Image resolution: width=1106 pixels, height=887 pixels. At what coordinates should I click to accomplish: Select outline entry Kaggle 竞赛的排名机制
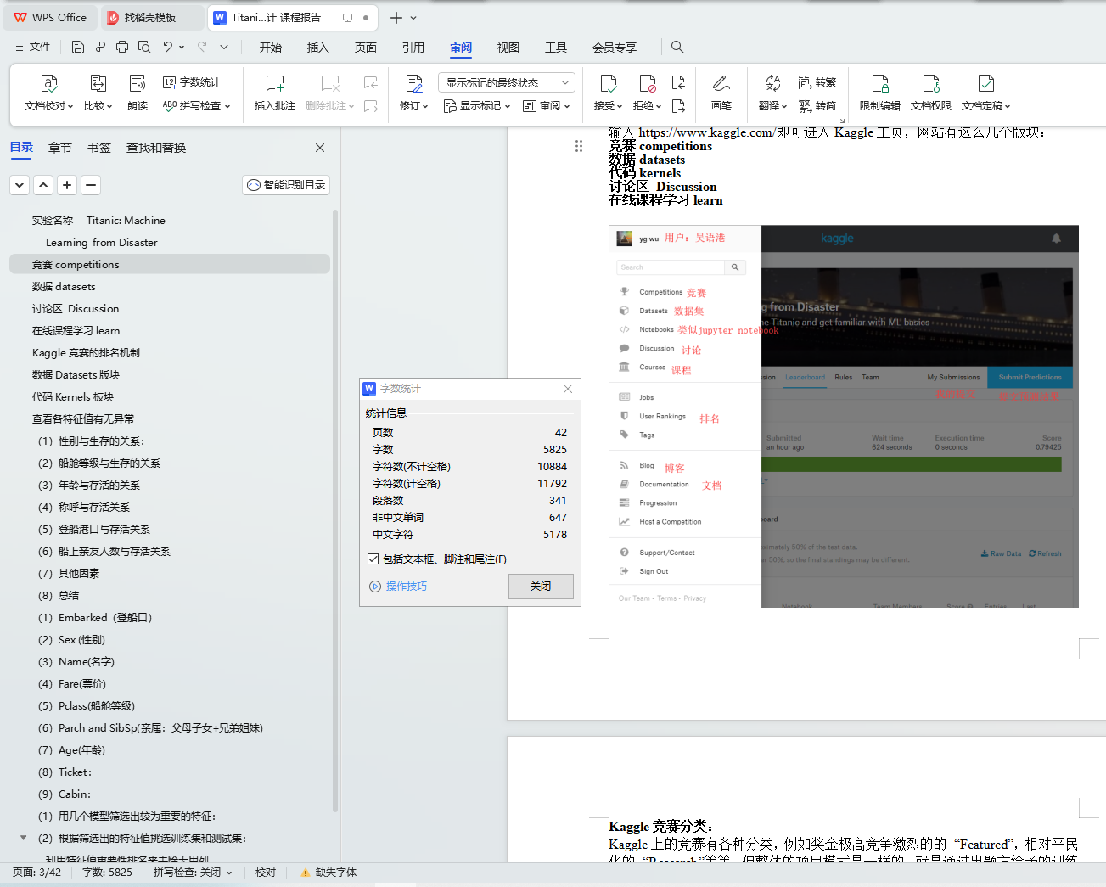pyautogui.click(x=170, y=353)
